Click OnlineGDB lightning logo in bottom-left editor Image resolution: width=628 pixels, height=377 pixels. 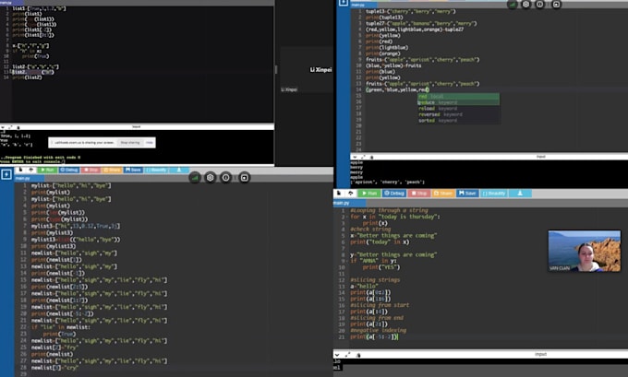click(6, 174)
